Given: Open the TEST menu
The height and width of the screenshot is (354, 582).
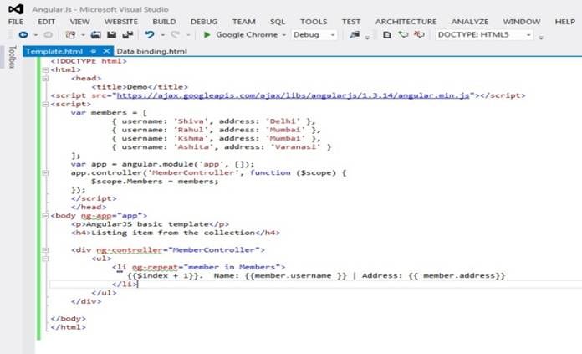Looking at the screenshot, I should click(350, 22).
